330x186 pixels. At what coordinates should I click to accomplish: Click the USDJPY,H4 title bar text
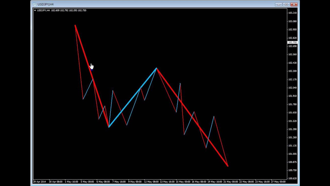tap(46, 4)
